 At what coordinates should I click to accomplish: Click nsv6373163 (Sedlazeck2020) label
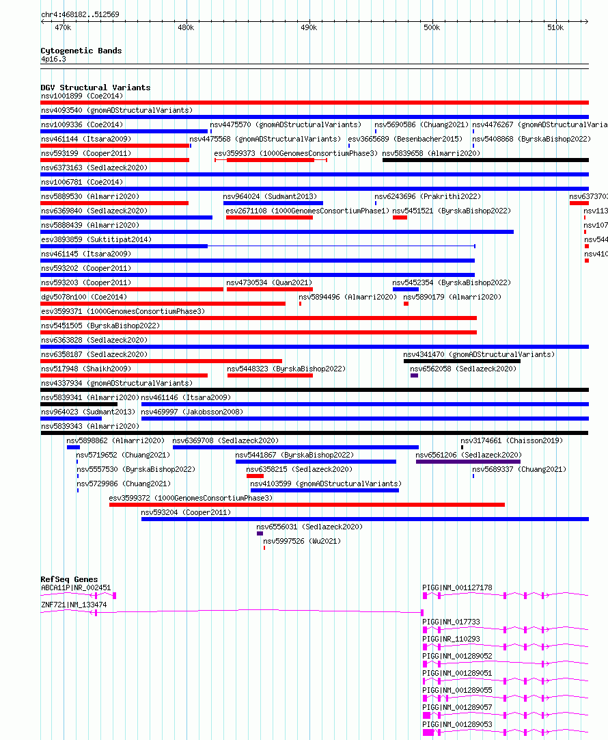94,168
